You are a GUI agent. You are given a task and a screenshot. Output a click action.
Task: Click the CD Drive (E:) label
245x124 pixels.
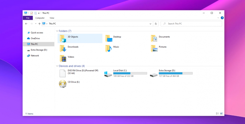point(73,82)
